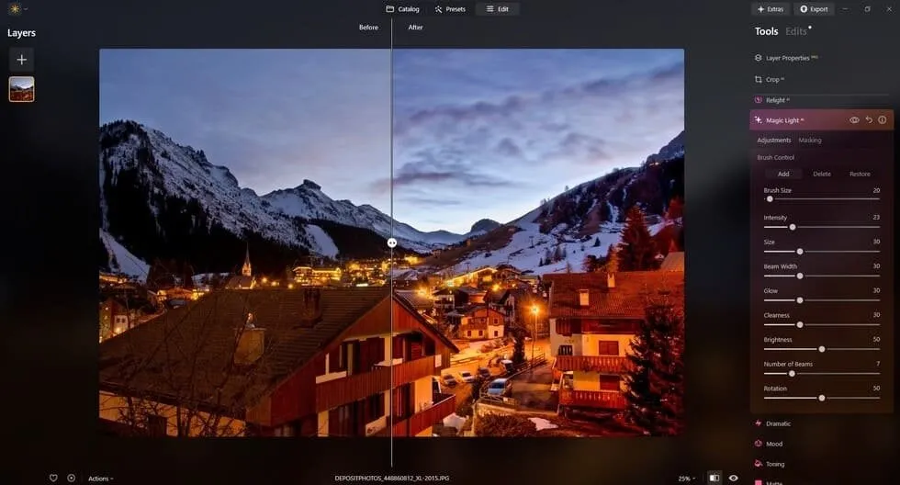Open Layer Properties tool

point(786,58)
